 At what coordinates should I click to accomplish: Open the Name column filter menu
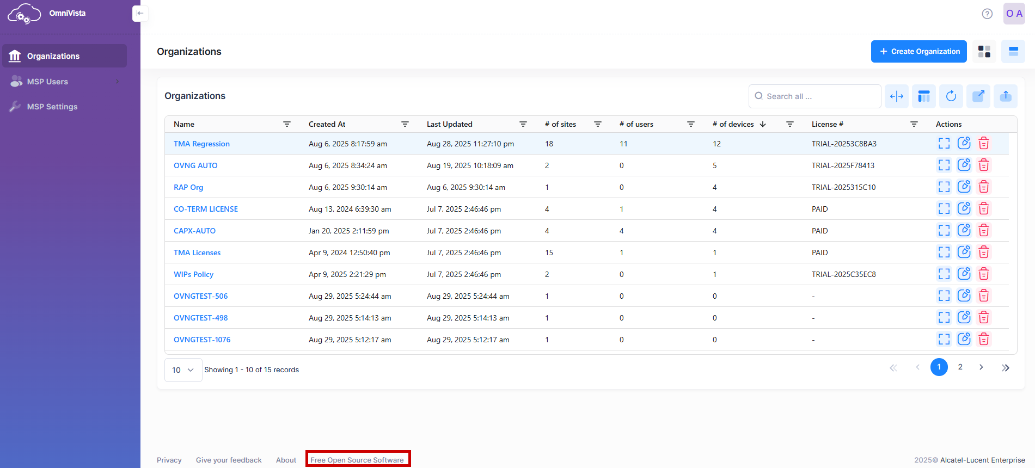[286, 124]
